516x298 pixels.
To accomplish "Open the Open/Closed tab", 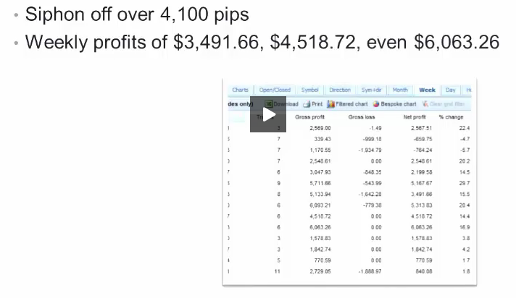I will pos(274,90).
